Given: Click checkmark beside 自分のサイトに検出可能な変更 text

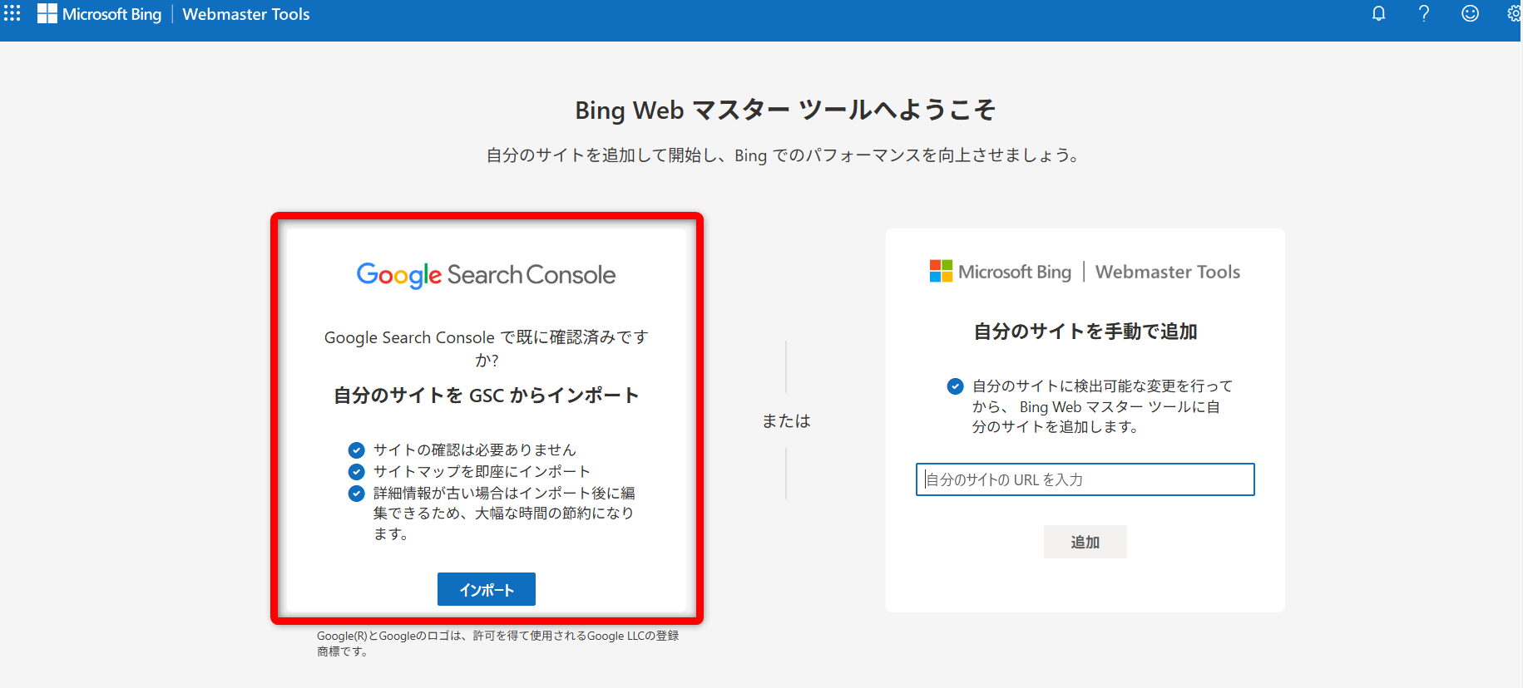Looking at the screenshot, I should click(955, 386).
